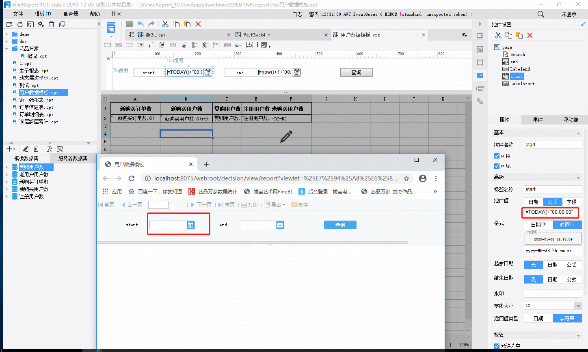Switch to 事件 tab
This screenshot has height=352, width=588.
pyautogui.click(x=538, y=120)
